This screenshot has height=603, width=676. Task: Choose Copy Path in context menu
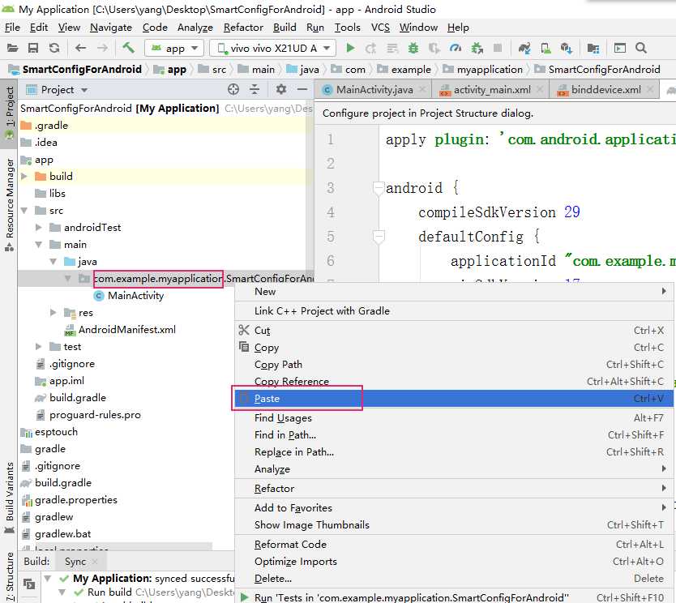tap(454, 364)
